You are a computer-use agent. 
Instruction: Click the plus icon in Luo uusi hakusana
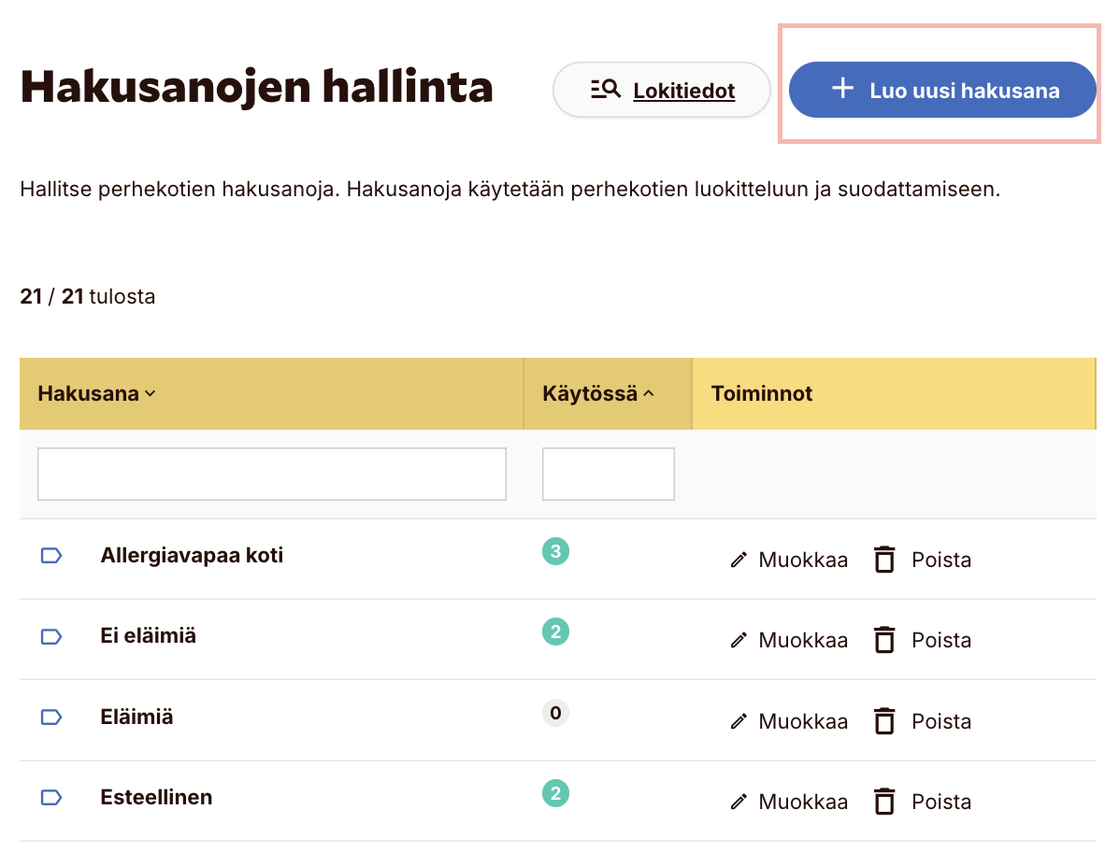click(842, 89)
